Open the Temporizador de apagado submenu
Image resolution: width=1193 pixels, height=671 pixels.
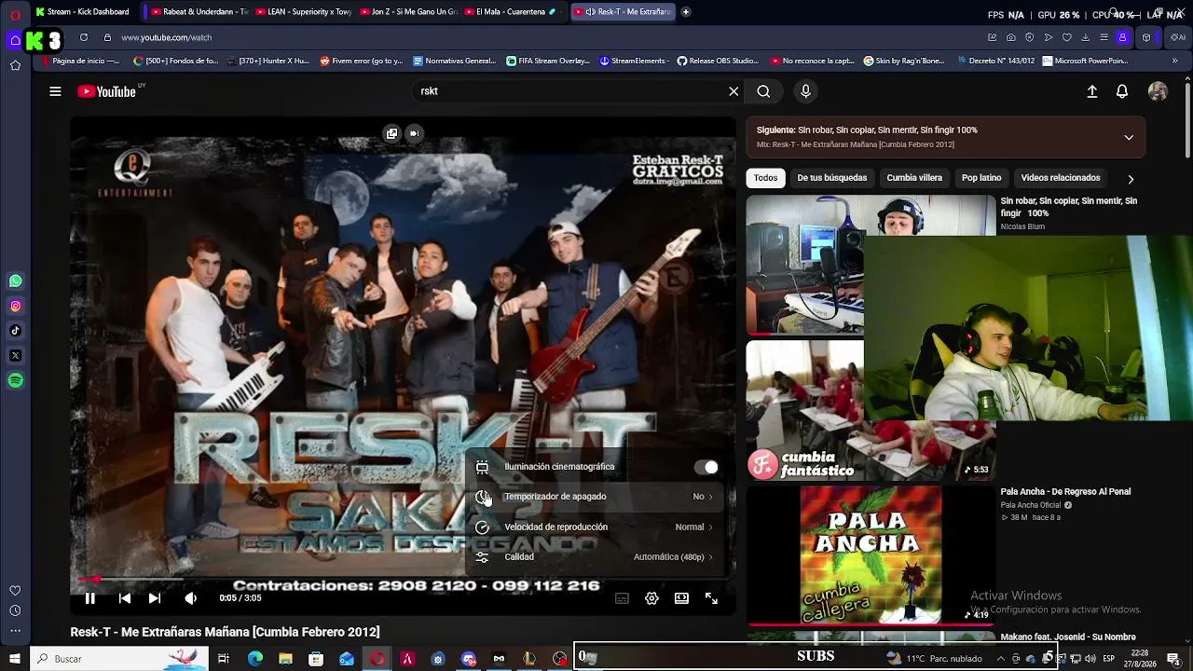[596, 497]
